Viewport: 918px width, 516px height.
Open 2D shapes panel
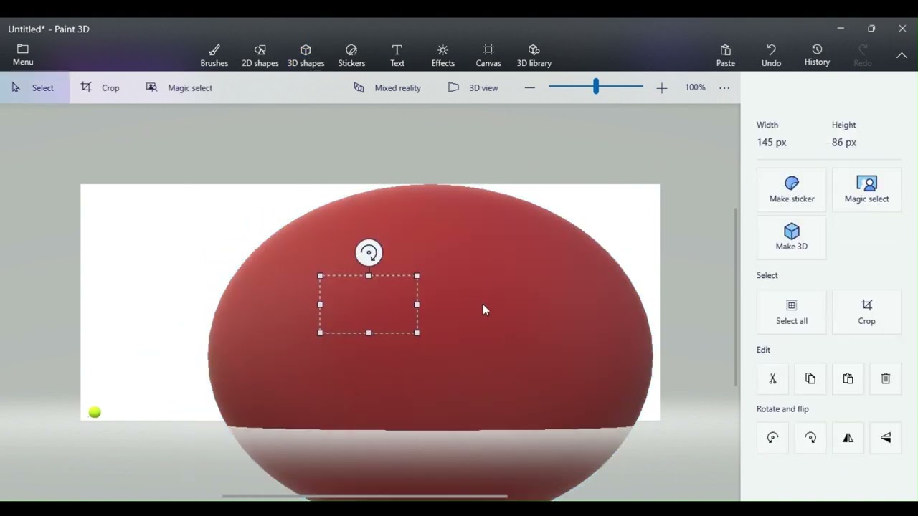pos(260,55)
